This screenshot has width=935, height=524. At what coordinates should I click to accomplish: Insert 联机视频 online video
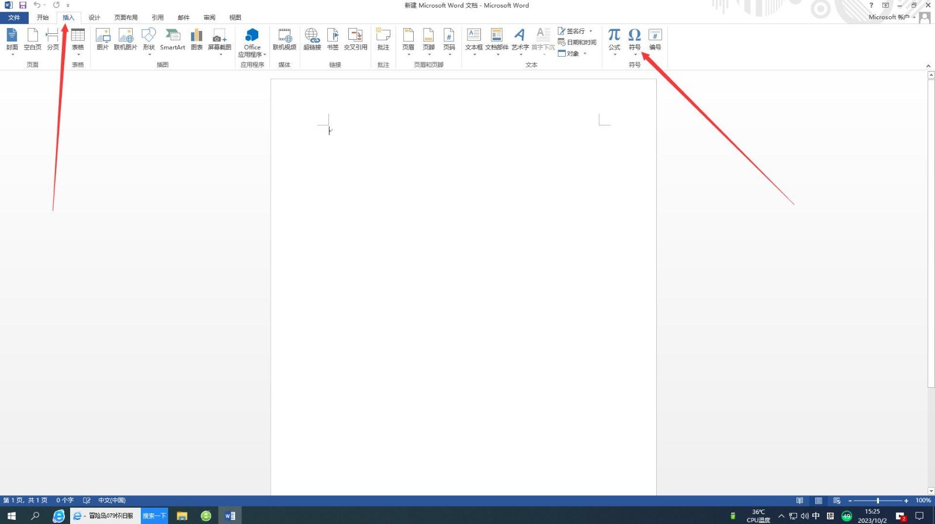285,39
